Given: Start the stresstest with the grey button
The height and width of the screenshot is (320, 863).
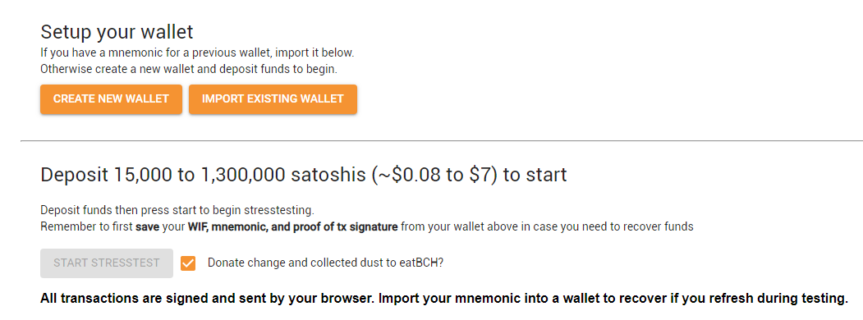Looking at the screenshot, I should click(107, 263).
